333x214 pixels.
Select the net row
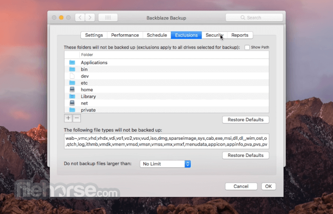[x=166, y=103]
